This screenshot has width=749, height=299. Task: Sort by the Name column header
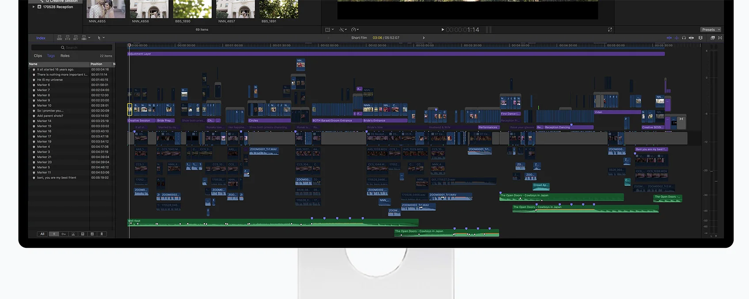(59, 64)
